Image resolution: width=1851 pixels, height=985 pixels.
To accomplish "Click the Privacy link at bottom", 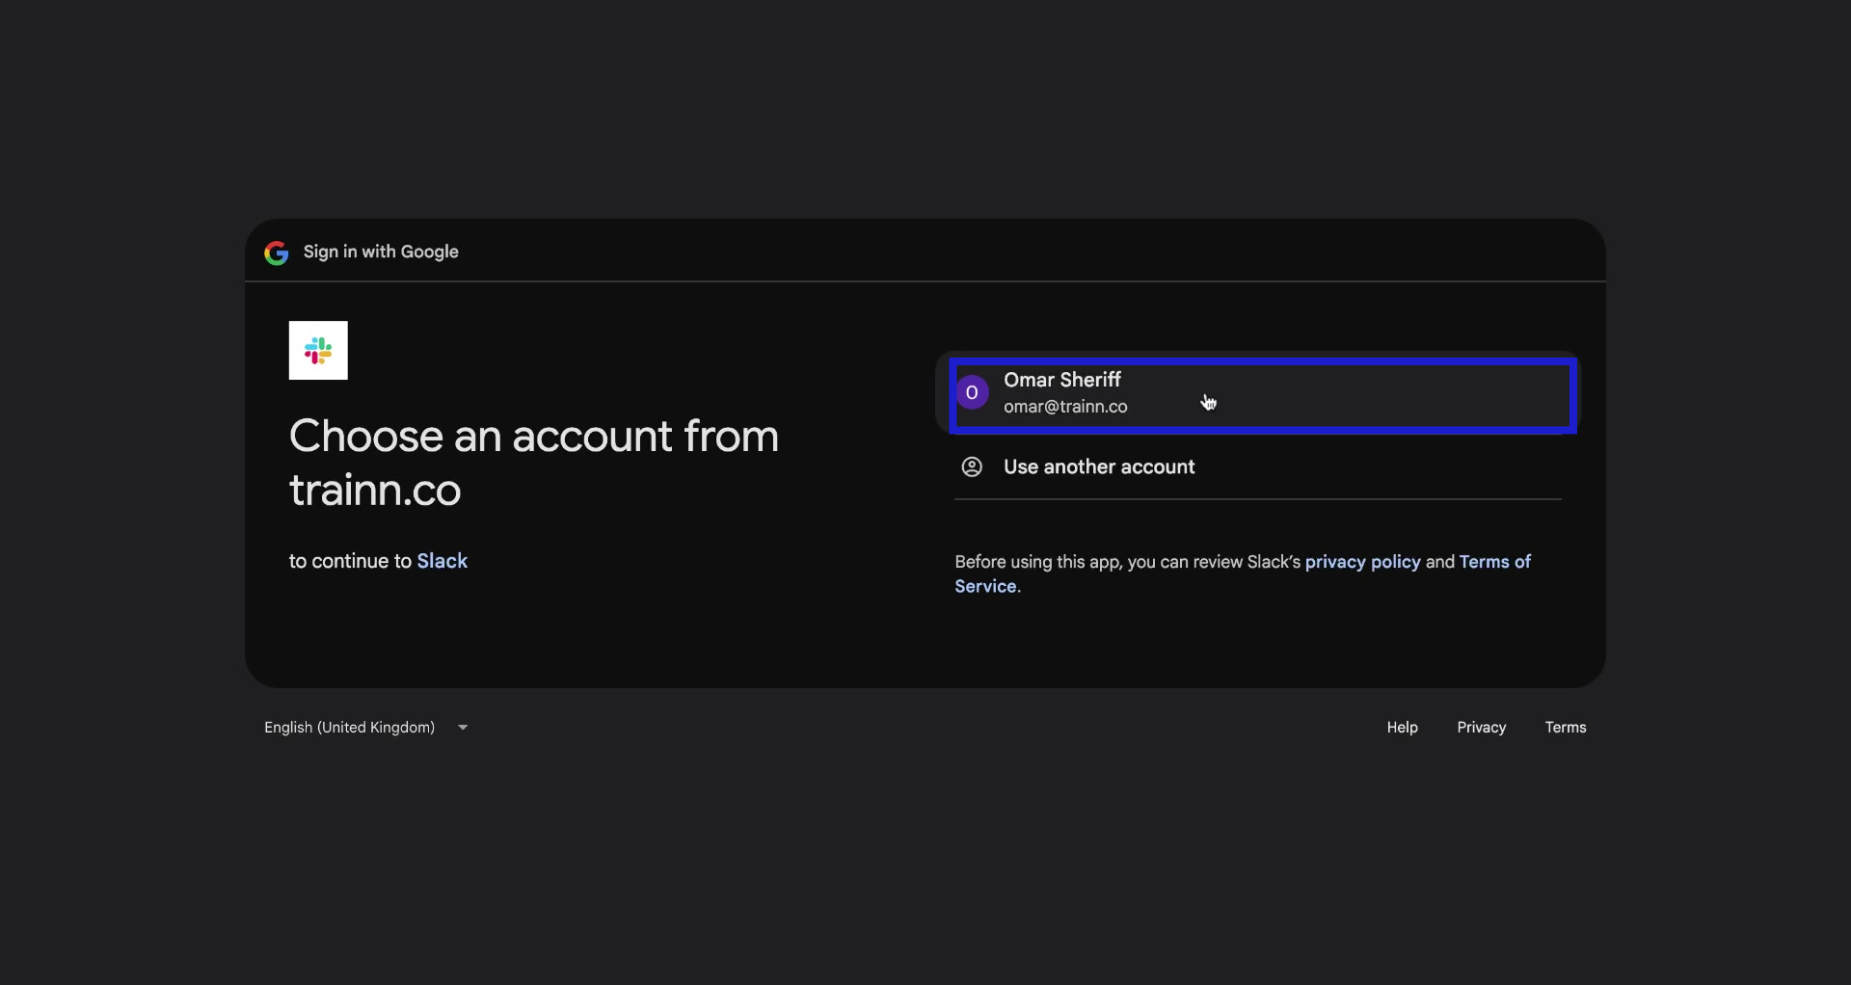I will click(x=1481, y=727).
